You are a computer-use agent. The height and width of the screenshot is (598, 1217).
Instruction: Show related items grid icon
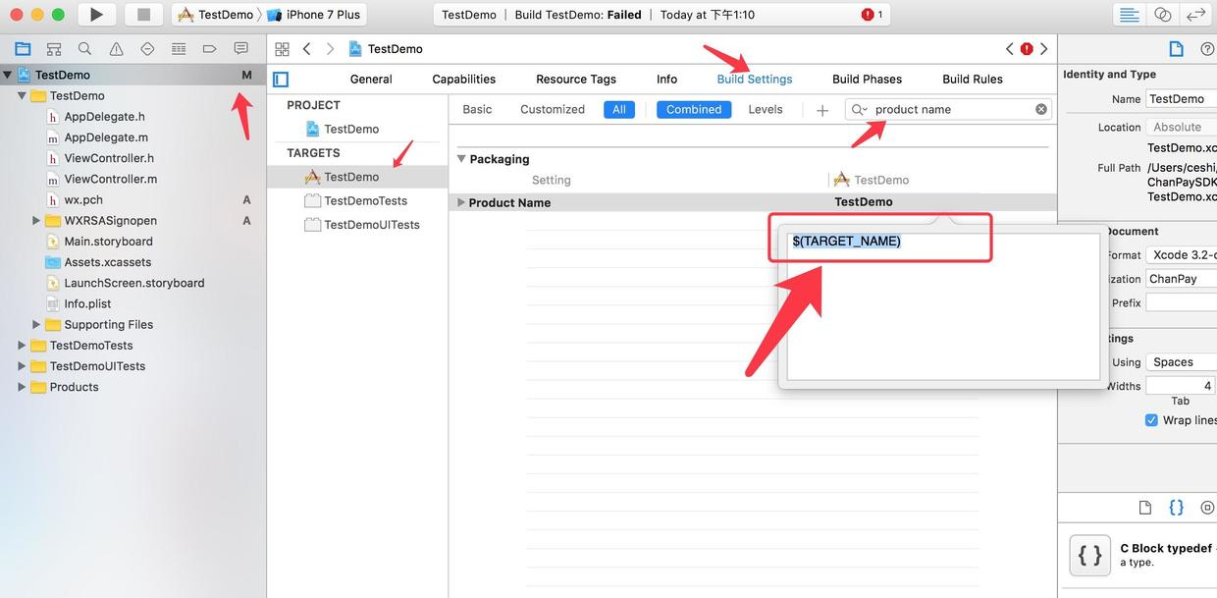282,49
